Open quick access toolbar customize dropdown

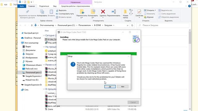(31, 2)
